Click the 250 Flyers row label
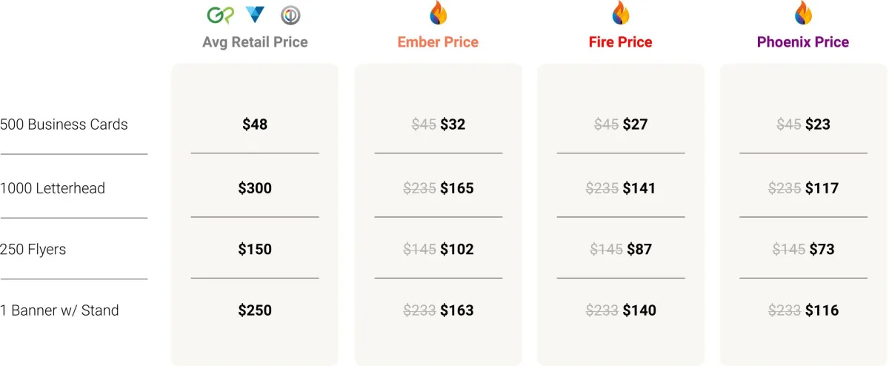 pyautogui.click(x=33, y=249)
